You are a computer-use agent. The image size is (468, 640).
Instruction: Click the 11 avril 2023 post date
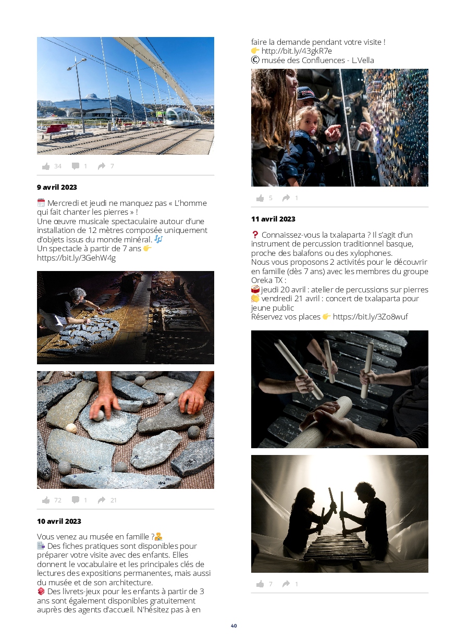(273, 219)
